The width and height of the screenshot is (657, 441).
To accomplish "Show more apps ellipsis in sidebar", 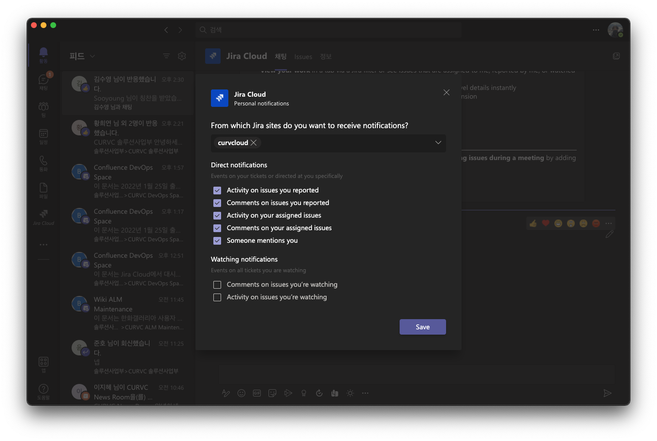I will (x=44, y=245).
